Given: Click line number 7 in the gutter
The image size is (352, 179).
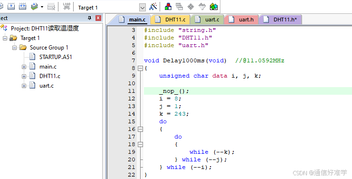Looking at the screenshot, I should click(x=133, y=61).
